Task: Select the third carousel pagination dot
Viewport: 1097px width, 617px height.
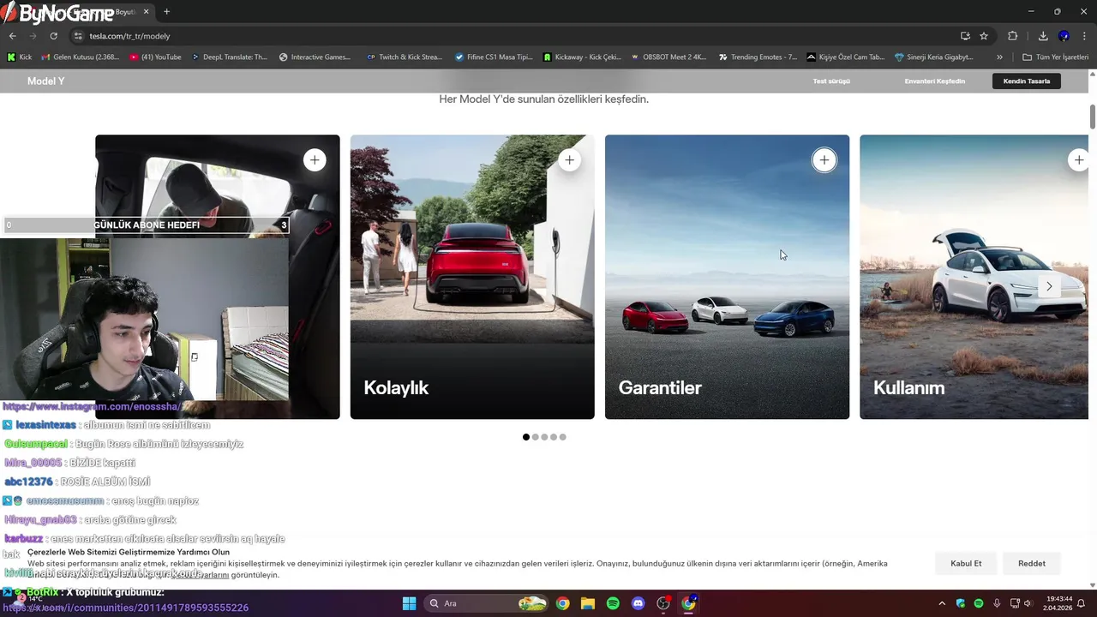Action: pos(544,437)
